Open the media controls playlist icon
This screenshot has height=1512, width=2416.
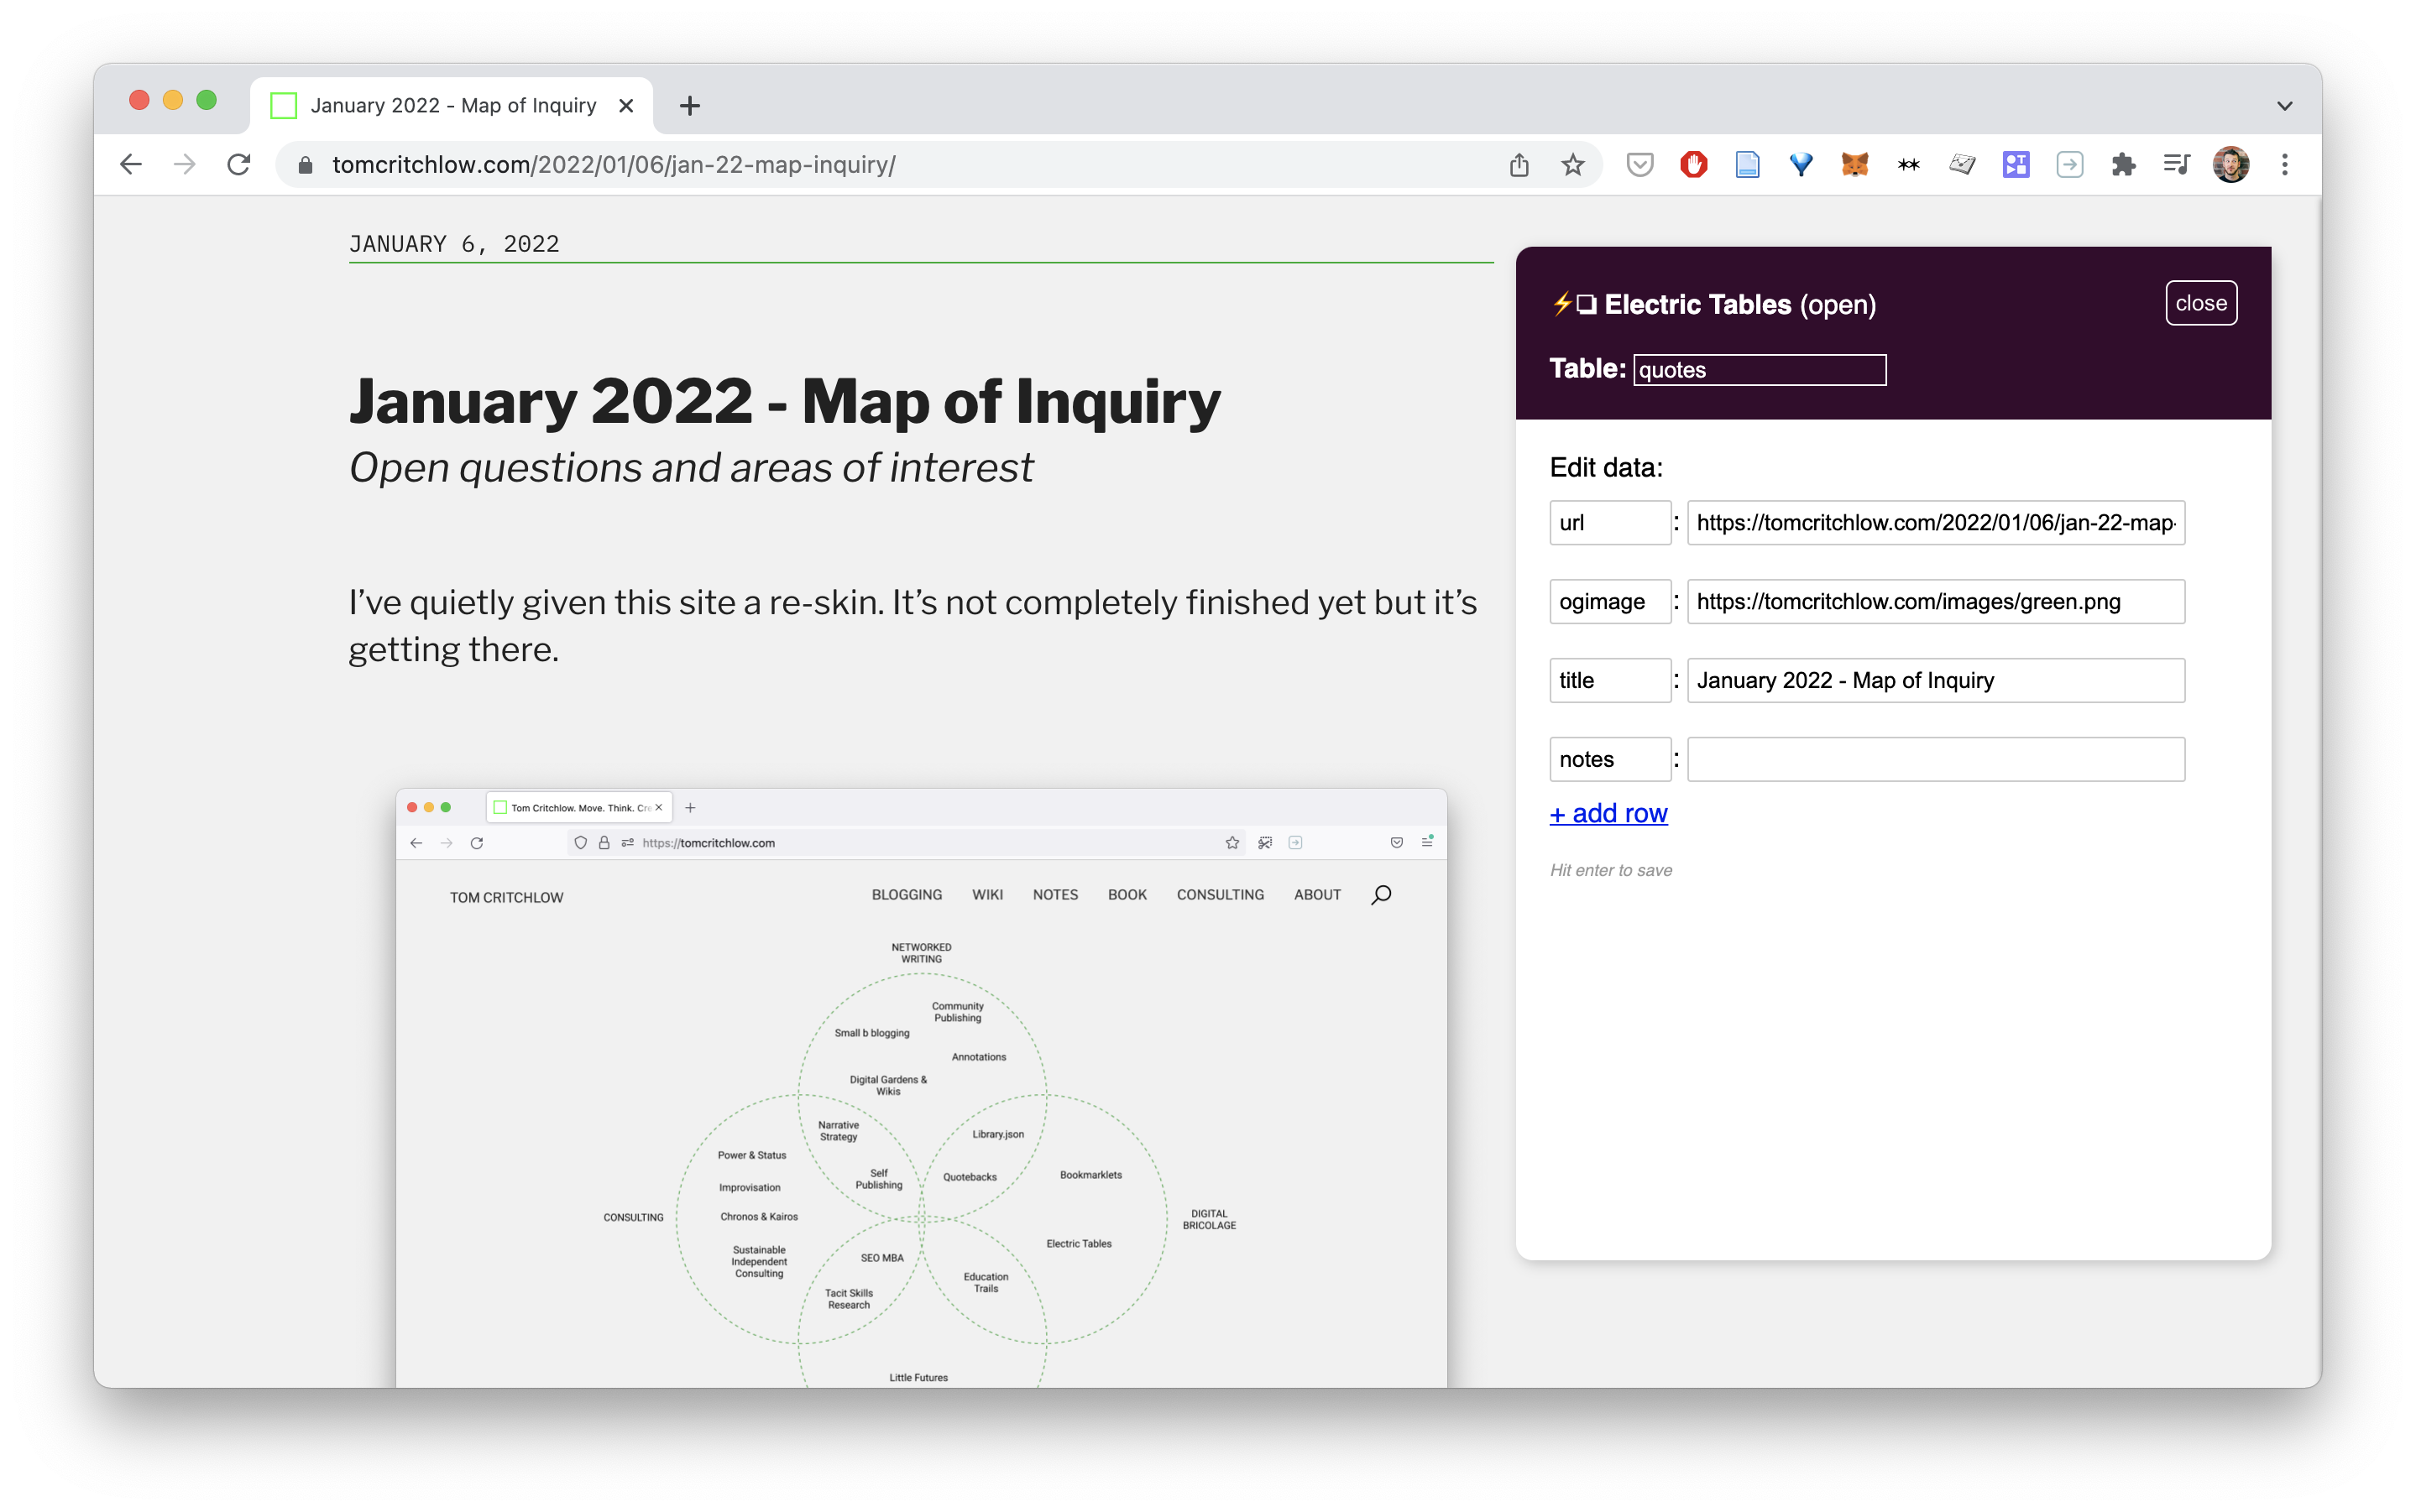pos(2177,165)
